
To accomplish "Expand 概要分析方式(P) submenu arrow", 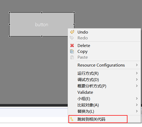I will (x=137, y=86).
